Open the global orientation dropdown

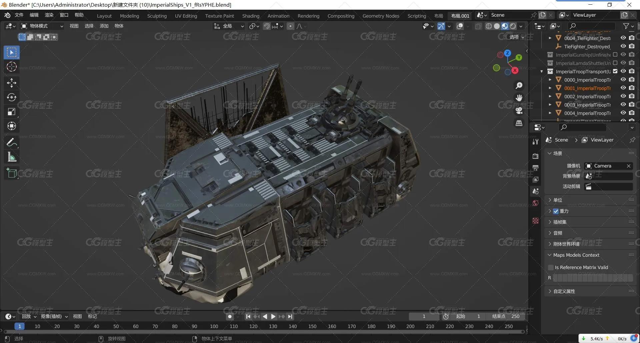pos(229,26)
